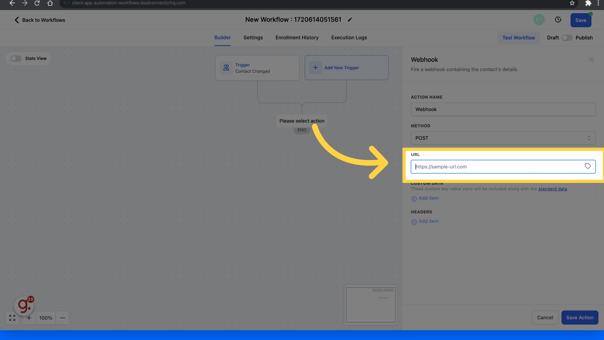Open the Execution Logs tab
604x340 pixels.
coord(349,37)
